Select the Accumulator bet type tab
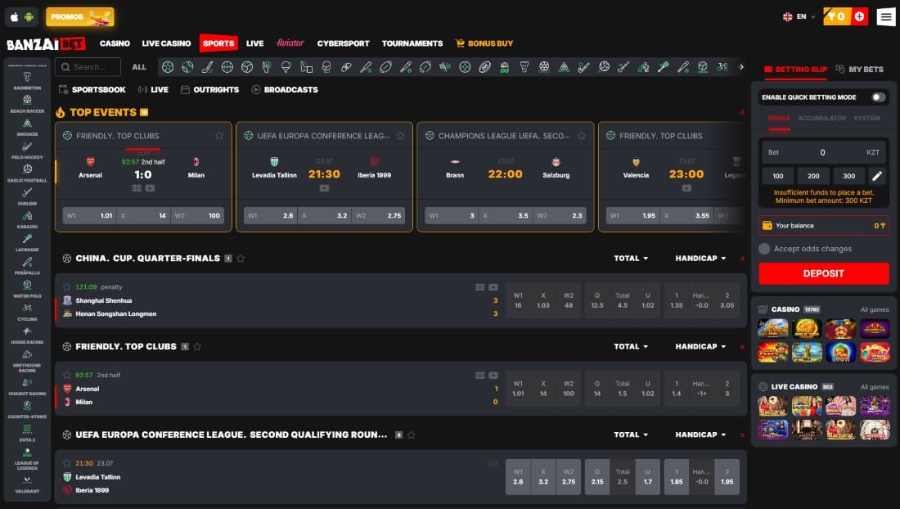Screen dimensions: 900x509 [x=822, y=118]
